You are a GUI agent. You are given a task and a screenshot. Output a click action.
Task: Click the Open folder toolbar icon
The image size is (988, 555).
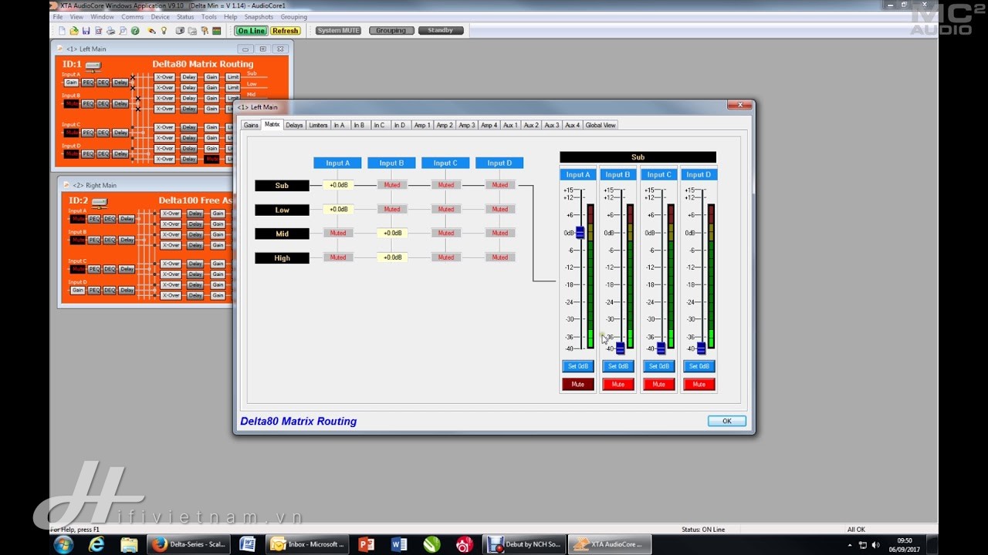[74, 31]
